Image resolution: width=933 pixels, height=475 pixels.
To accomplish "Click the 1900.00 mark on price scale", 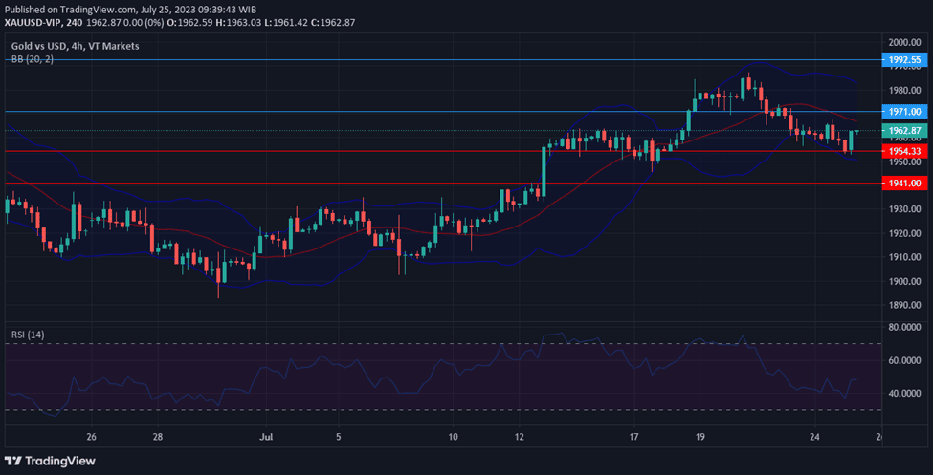I will coord(902,281).
